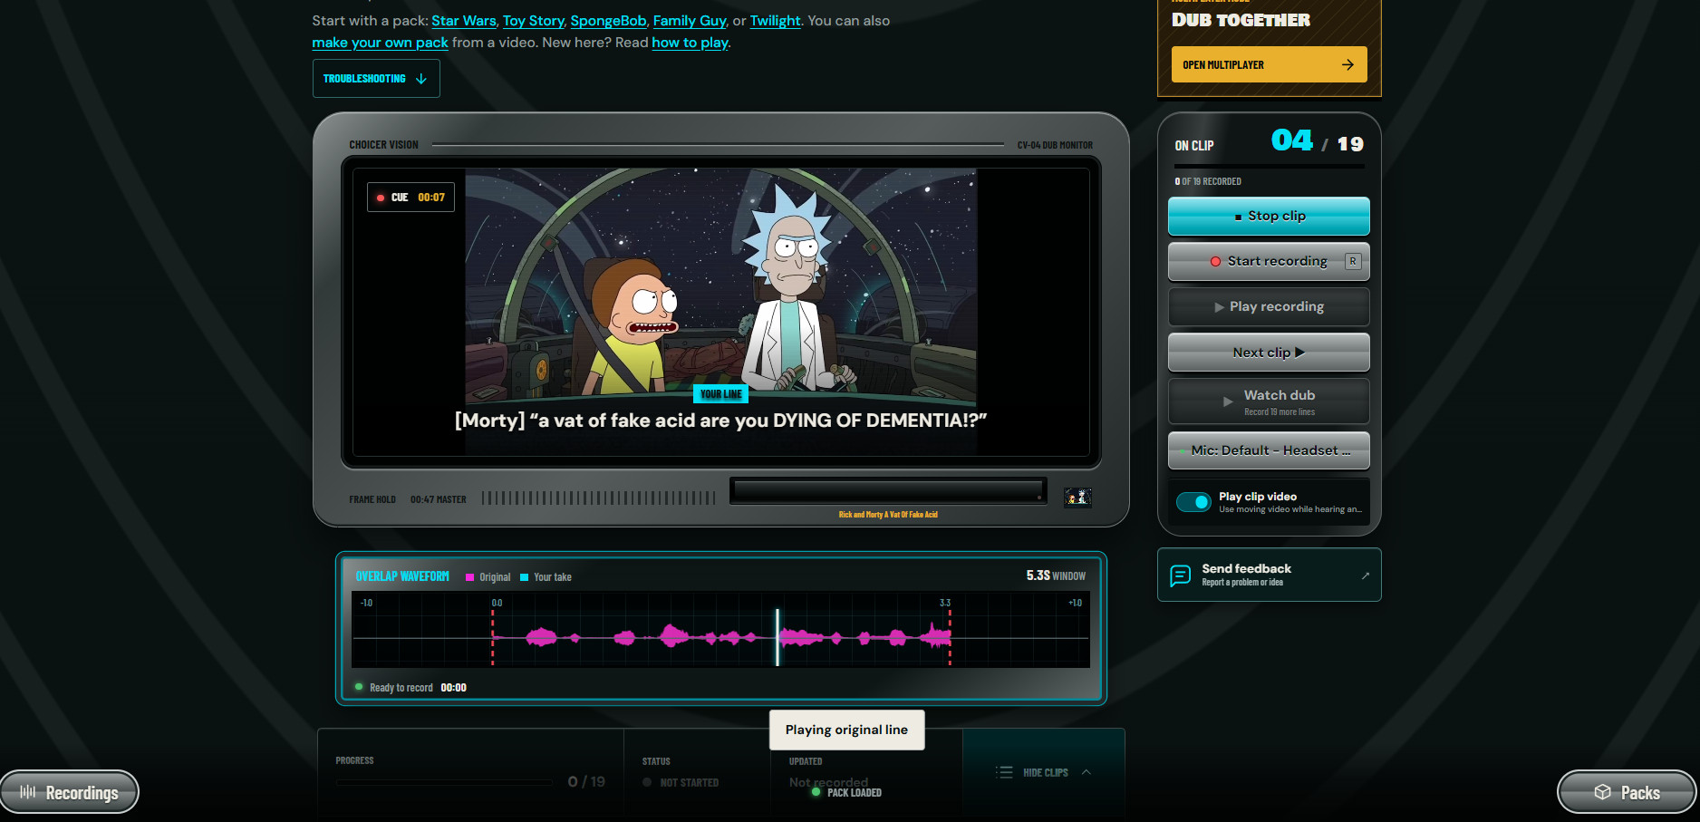Click the CUE 00:07 indicator

[411, 197]
